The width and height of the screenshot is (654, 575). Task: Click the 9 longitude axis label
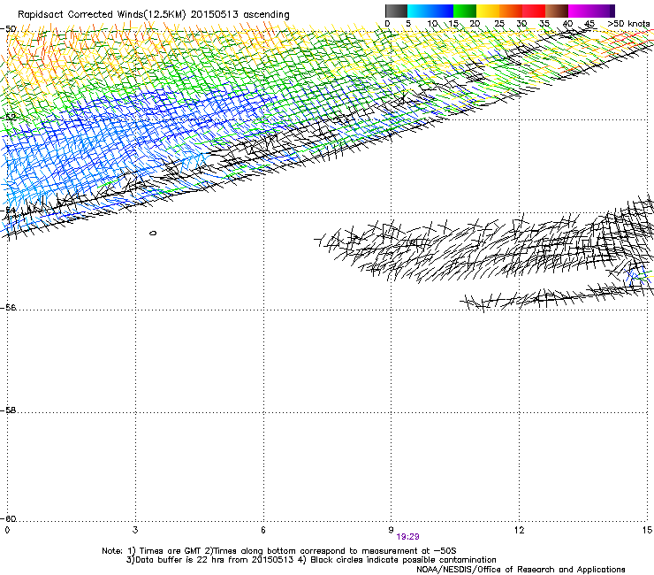pos(391,530)
